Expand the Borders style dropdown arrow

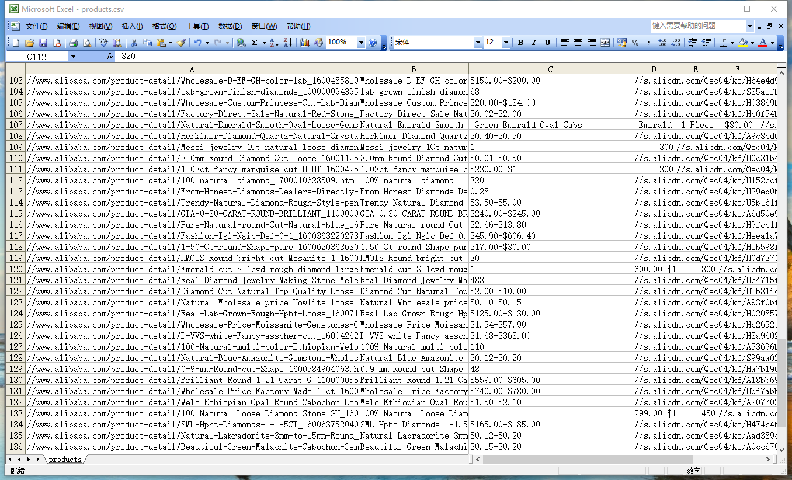click(x=732, y=43)
